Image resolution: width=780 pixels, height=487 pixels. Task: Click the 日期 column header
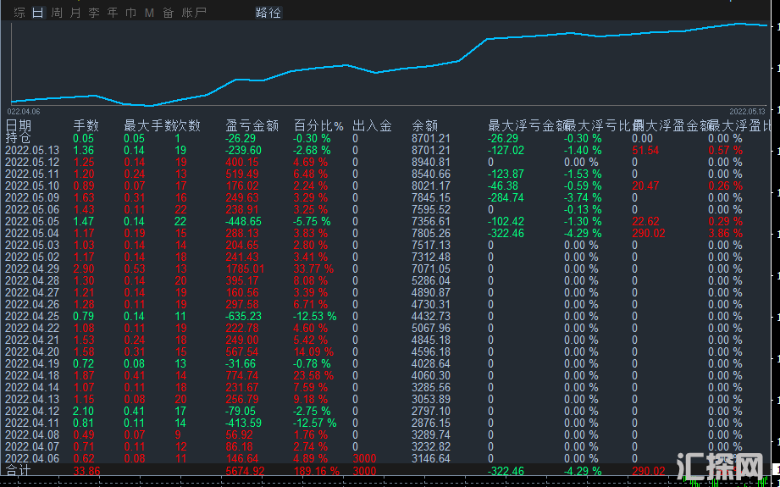click(x=19, y=125)
